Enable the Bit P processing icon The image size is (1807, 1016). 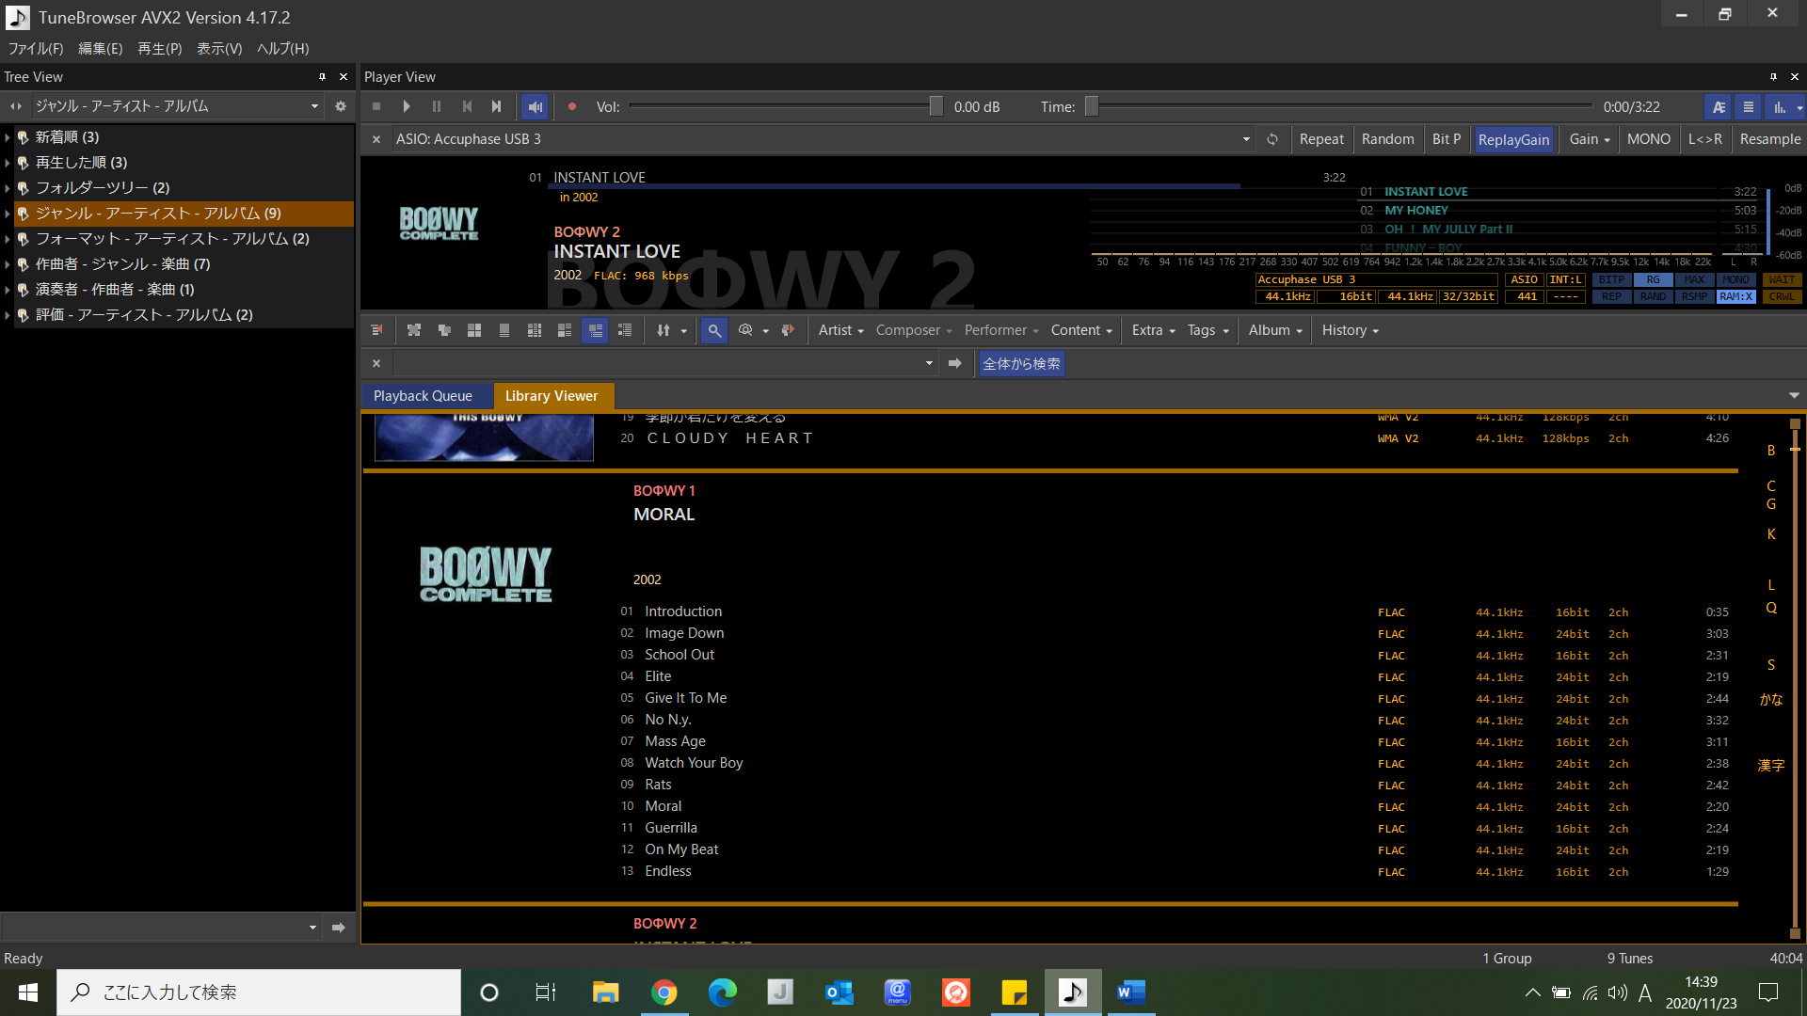pos(1445,137)
